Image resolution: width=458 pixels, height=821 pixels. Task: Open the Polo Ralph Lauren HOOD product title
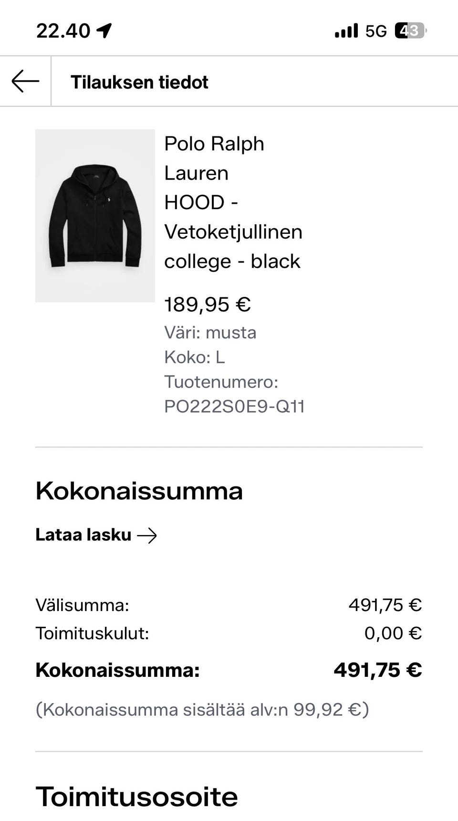[x=233, y=202]
